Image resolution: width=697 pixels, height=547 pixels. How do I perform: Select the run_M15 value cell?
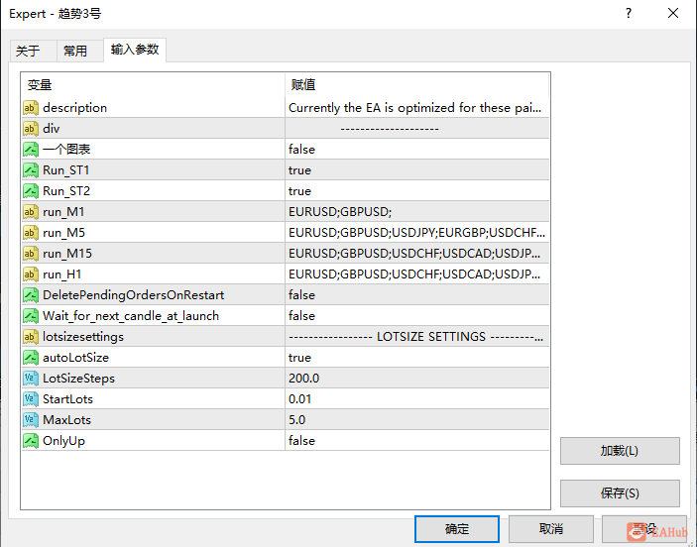coord(417,254)
